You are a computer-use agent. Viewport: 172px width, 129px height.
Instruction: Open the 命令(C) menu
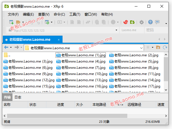coord(59,14)
